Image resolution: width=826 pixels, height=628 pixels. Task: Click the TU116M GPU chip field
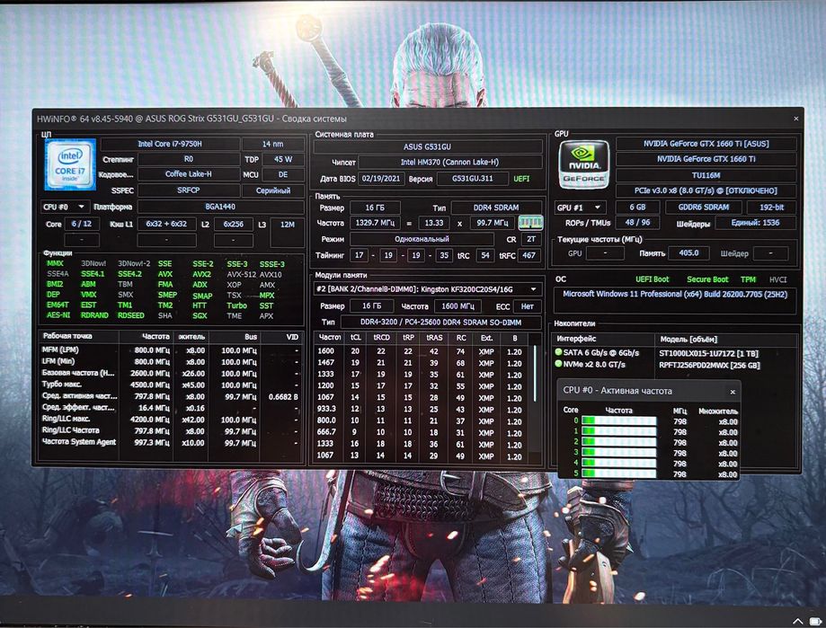(x=706, y=175)
